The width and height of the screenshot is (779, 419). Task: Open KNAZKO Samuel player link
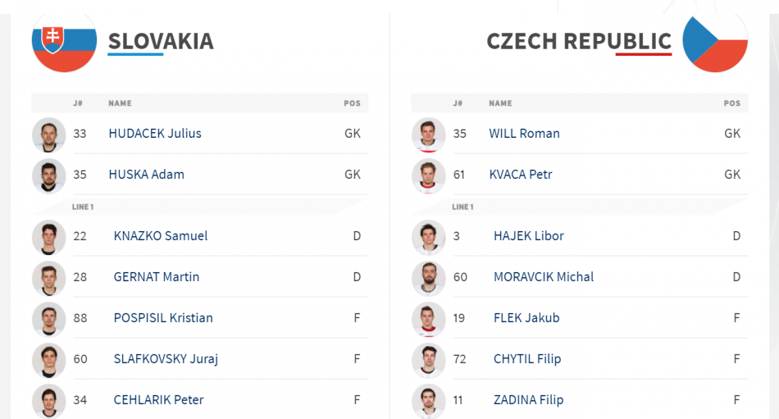(161, 236)
